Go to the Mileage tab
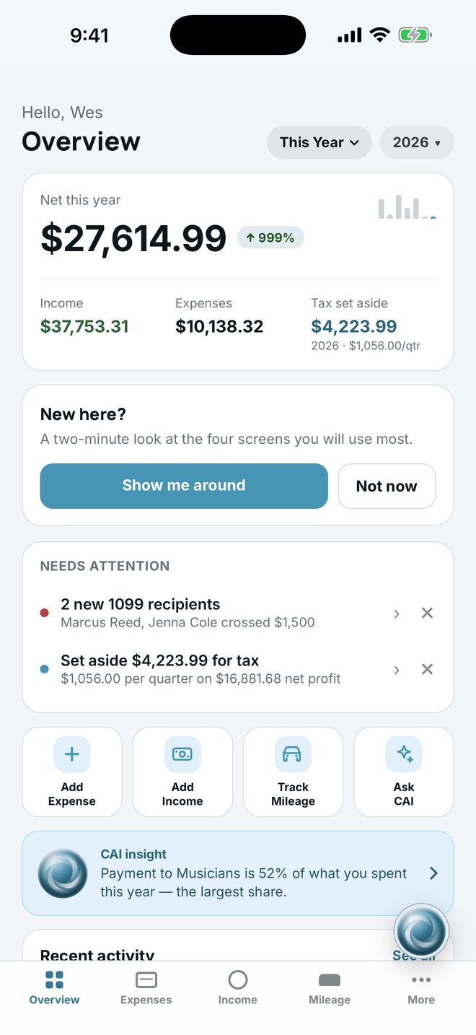The image size is (476, 1035). point(330,988)
